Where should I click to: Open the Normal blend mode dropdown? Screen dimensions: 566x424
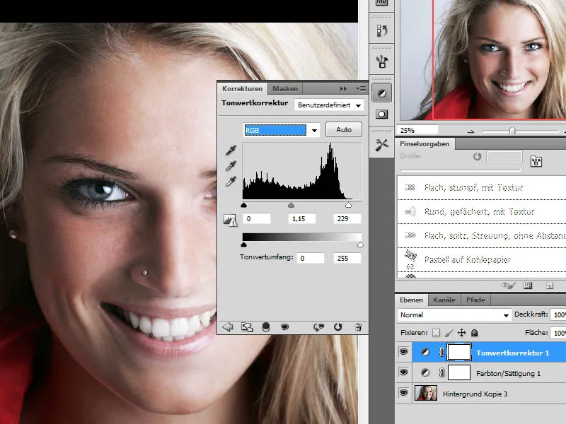pos(454,315)
